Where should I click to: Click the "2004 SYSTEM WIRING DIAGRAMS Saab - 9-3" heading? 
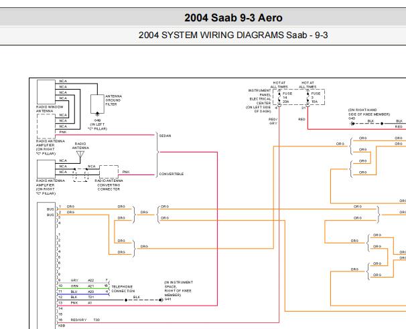pyautogui.click(x=233, y=35)
